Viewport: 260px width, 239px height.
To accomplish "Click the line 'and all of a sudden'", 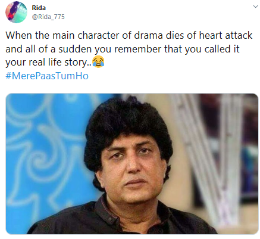I will point(123,49).
